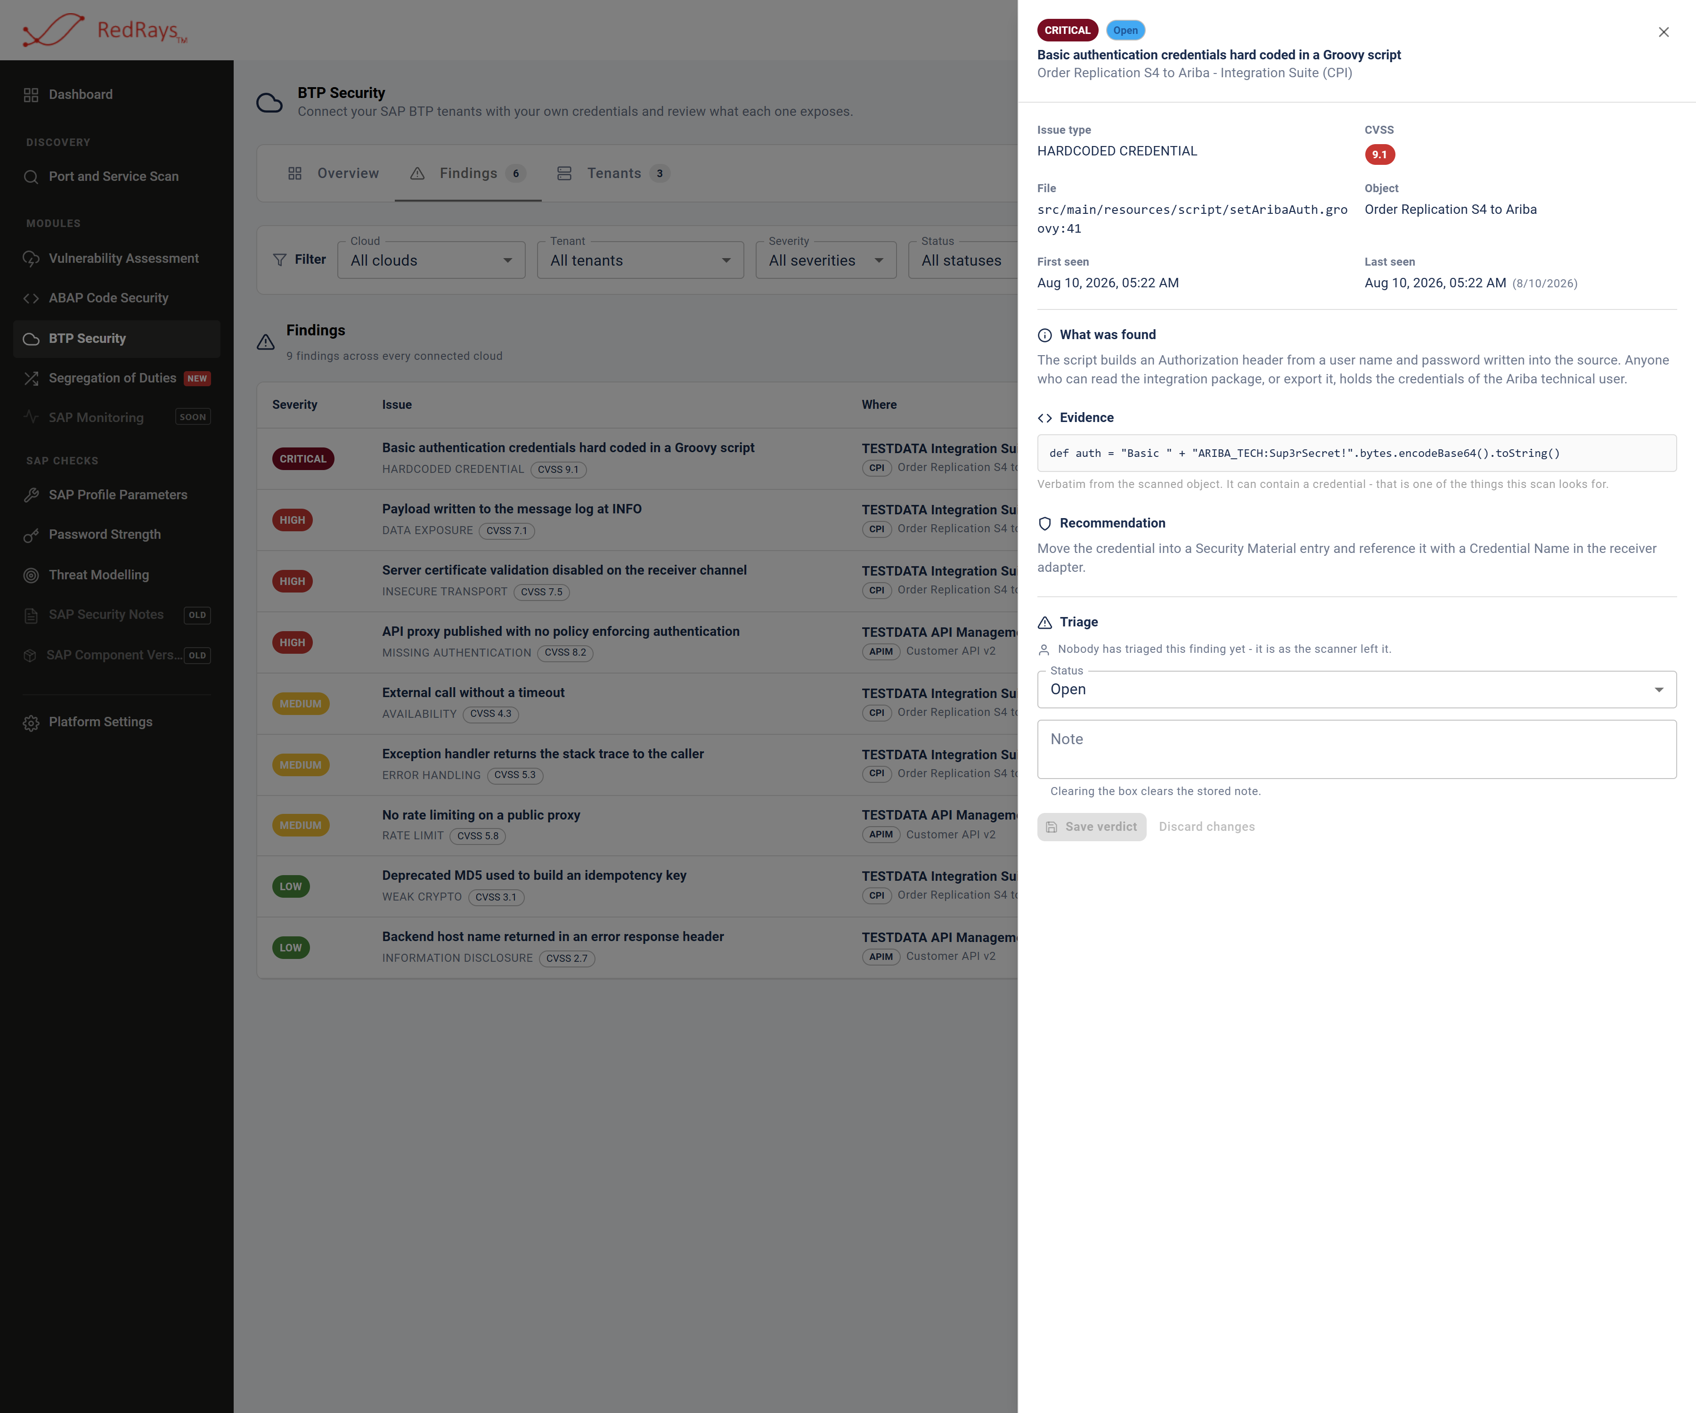
Task: Open the Tenant filter dropdown
Action: 640,260
